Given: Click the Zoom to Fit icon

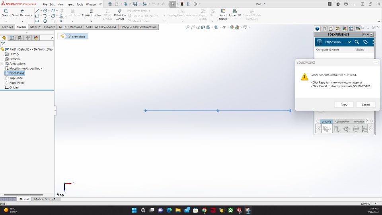Looking at the screenshot, I should [x=187, y=27].
